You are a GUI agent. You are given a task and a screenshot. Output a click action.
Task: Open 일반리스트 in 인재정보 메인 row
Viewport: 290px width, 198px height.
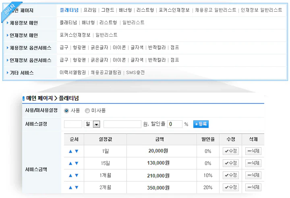point(106,35)
